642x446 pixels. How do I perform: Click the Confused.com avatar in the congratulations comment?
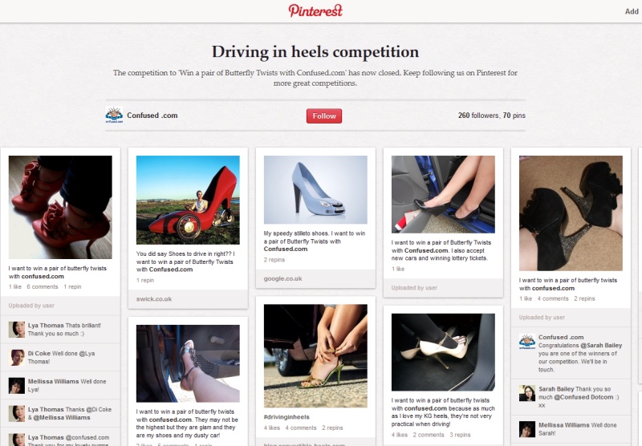527,341
